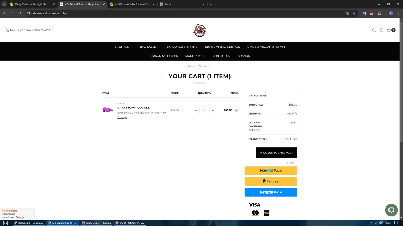
Task: Click the translate page icon in address bar
Action: point(347,13)
